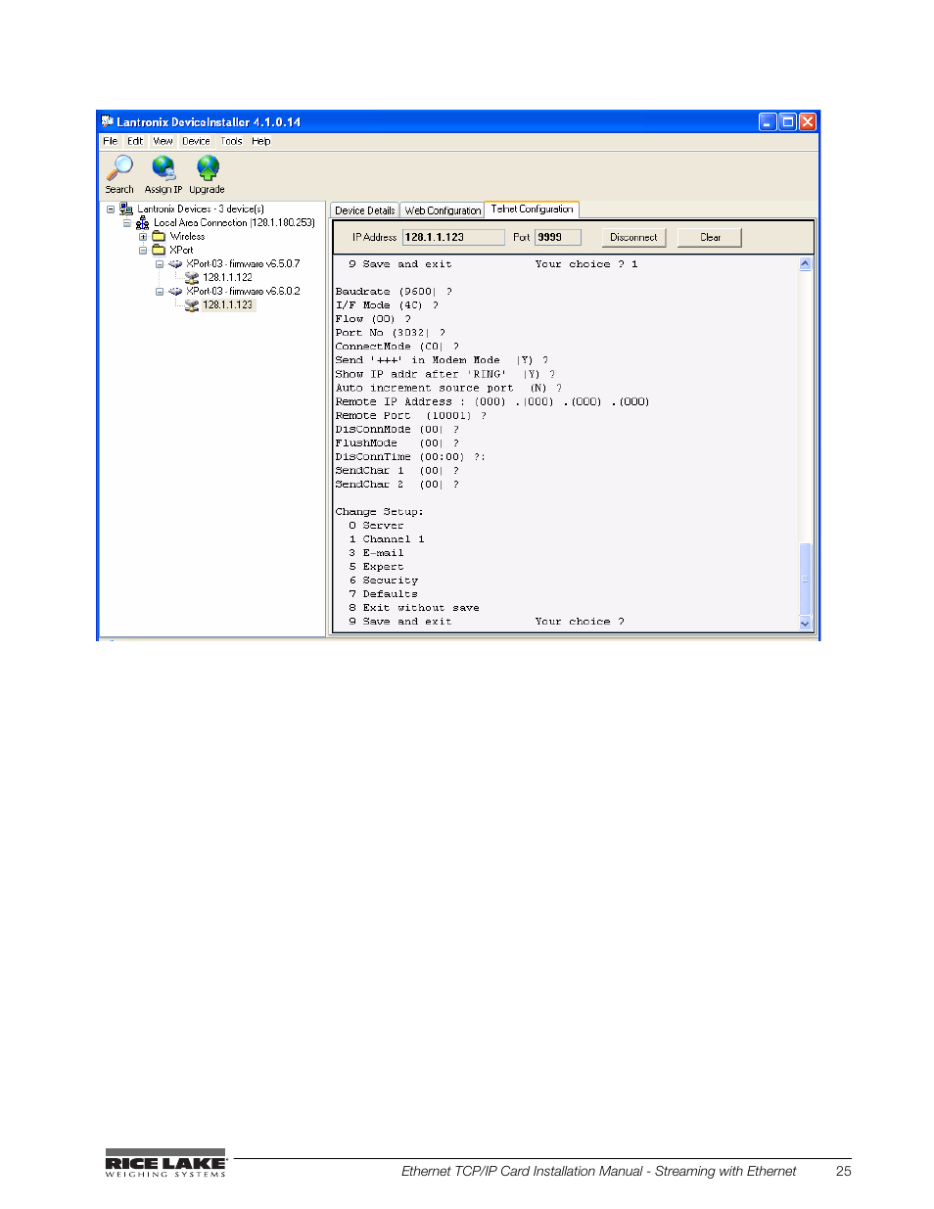
Task: Expand the Wireless tree node
Action: click(143, 237)
